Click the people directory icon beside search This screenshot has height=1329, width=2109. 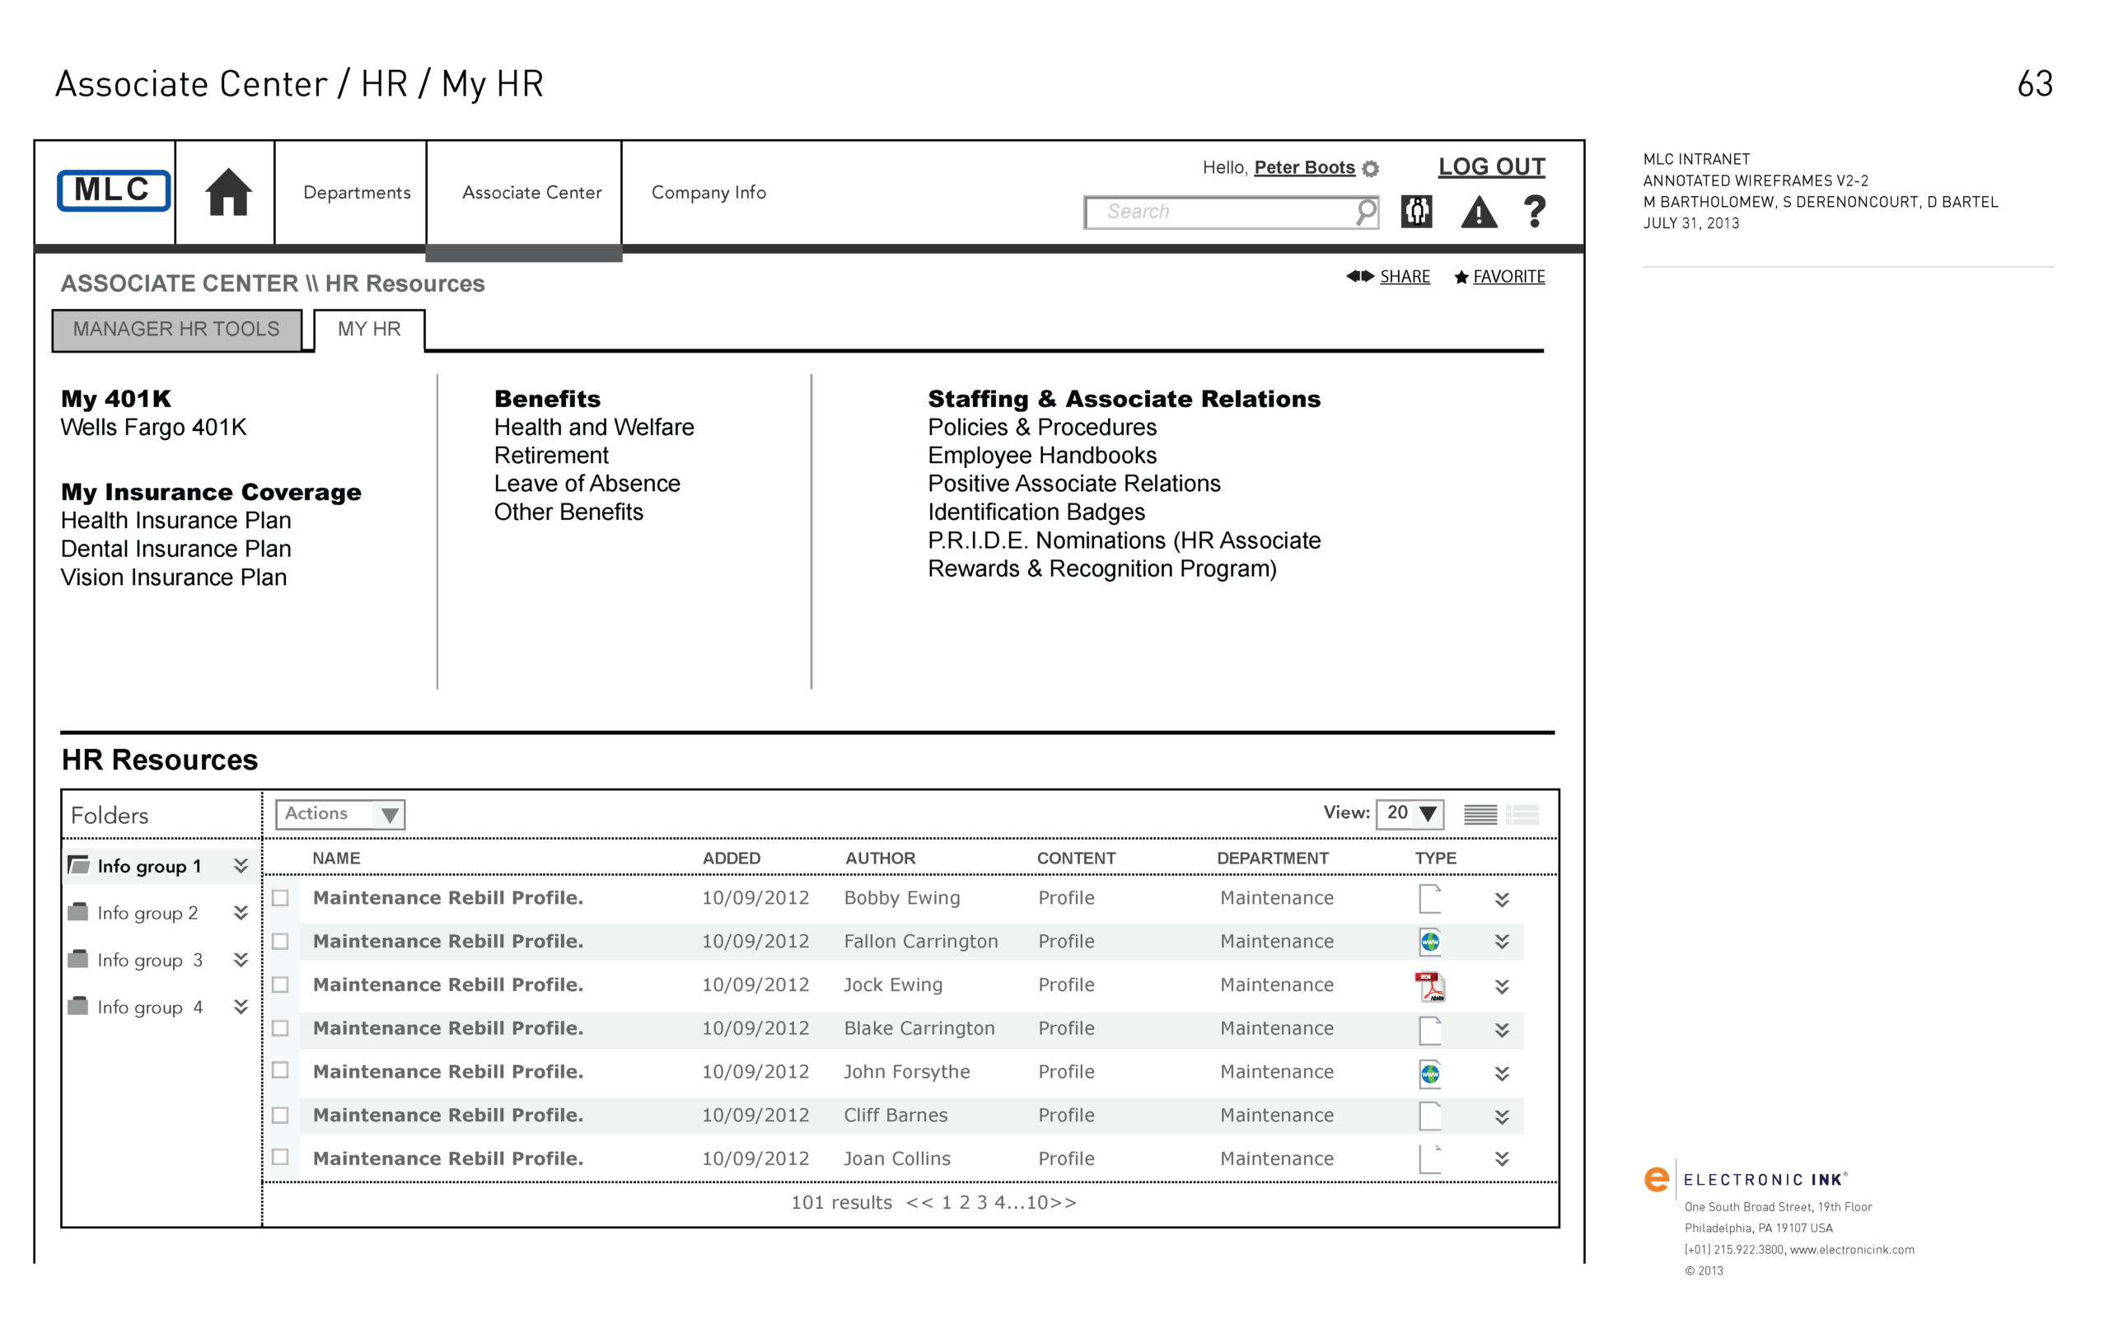tap(1415, 212)
